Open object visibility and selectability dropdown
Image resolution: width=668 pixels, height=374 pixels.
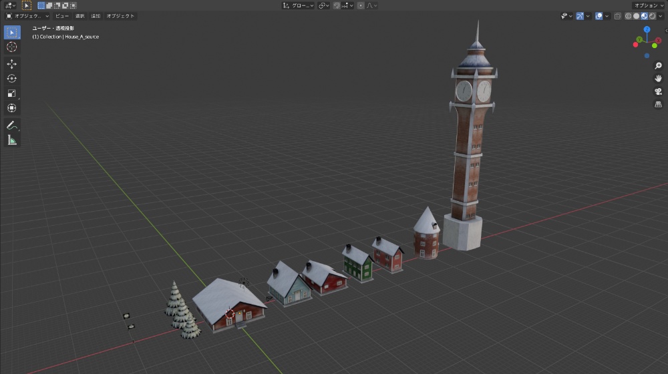[566, 16]
